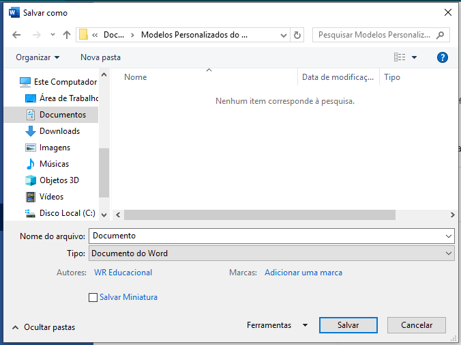The width and height of the screenshot is (461, 345).
Task: Select Downloads folder in sidebar
Action: (59, 131)
